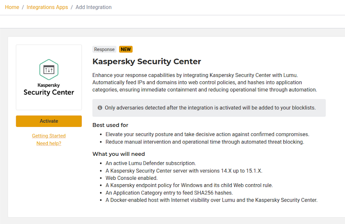
Task: Open the Integrations Apps breadcrumb link
Action: [47, 7]
